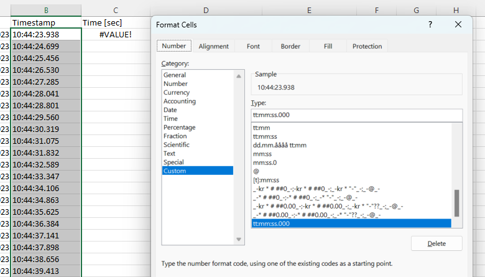Select the Custom category
485x277 pixels.
[x=198, y=171]
